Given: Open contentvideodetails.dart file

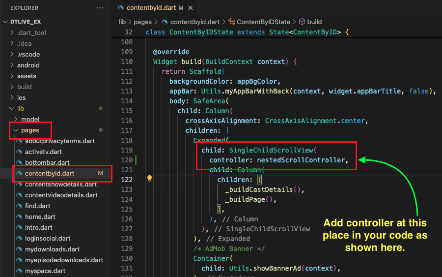Looking at the screenshot, I should point(61,195).
